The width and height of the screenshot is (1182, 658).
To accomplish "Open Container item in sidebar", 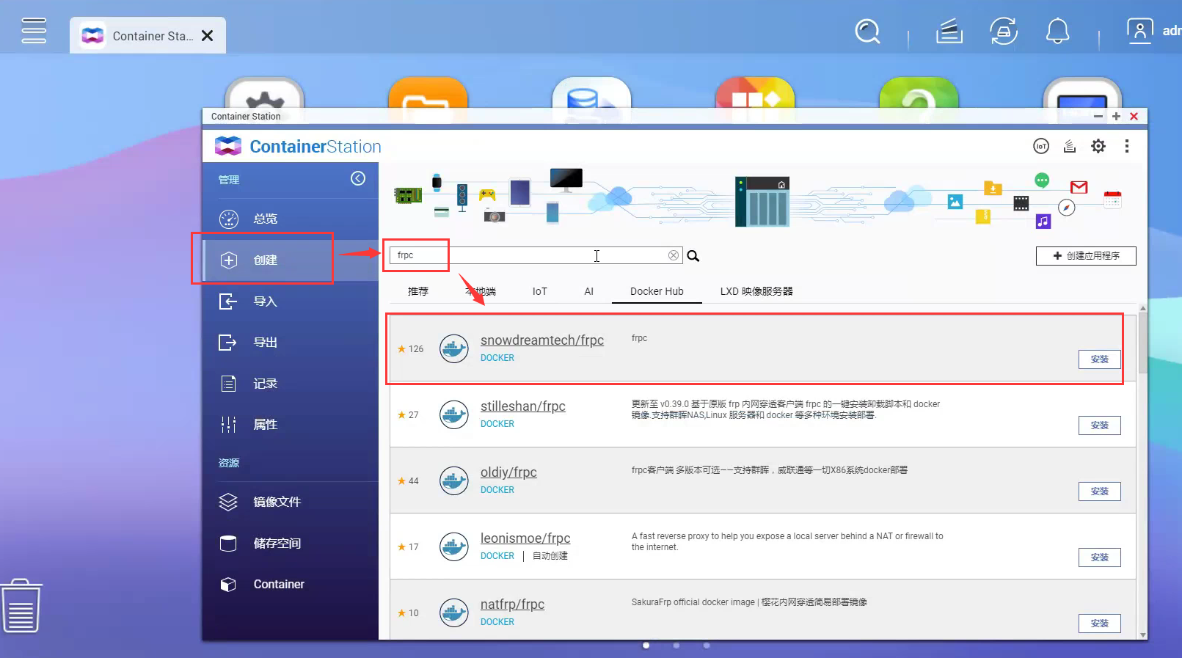I will tap(291, 584).
